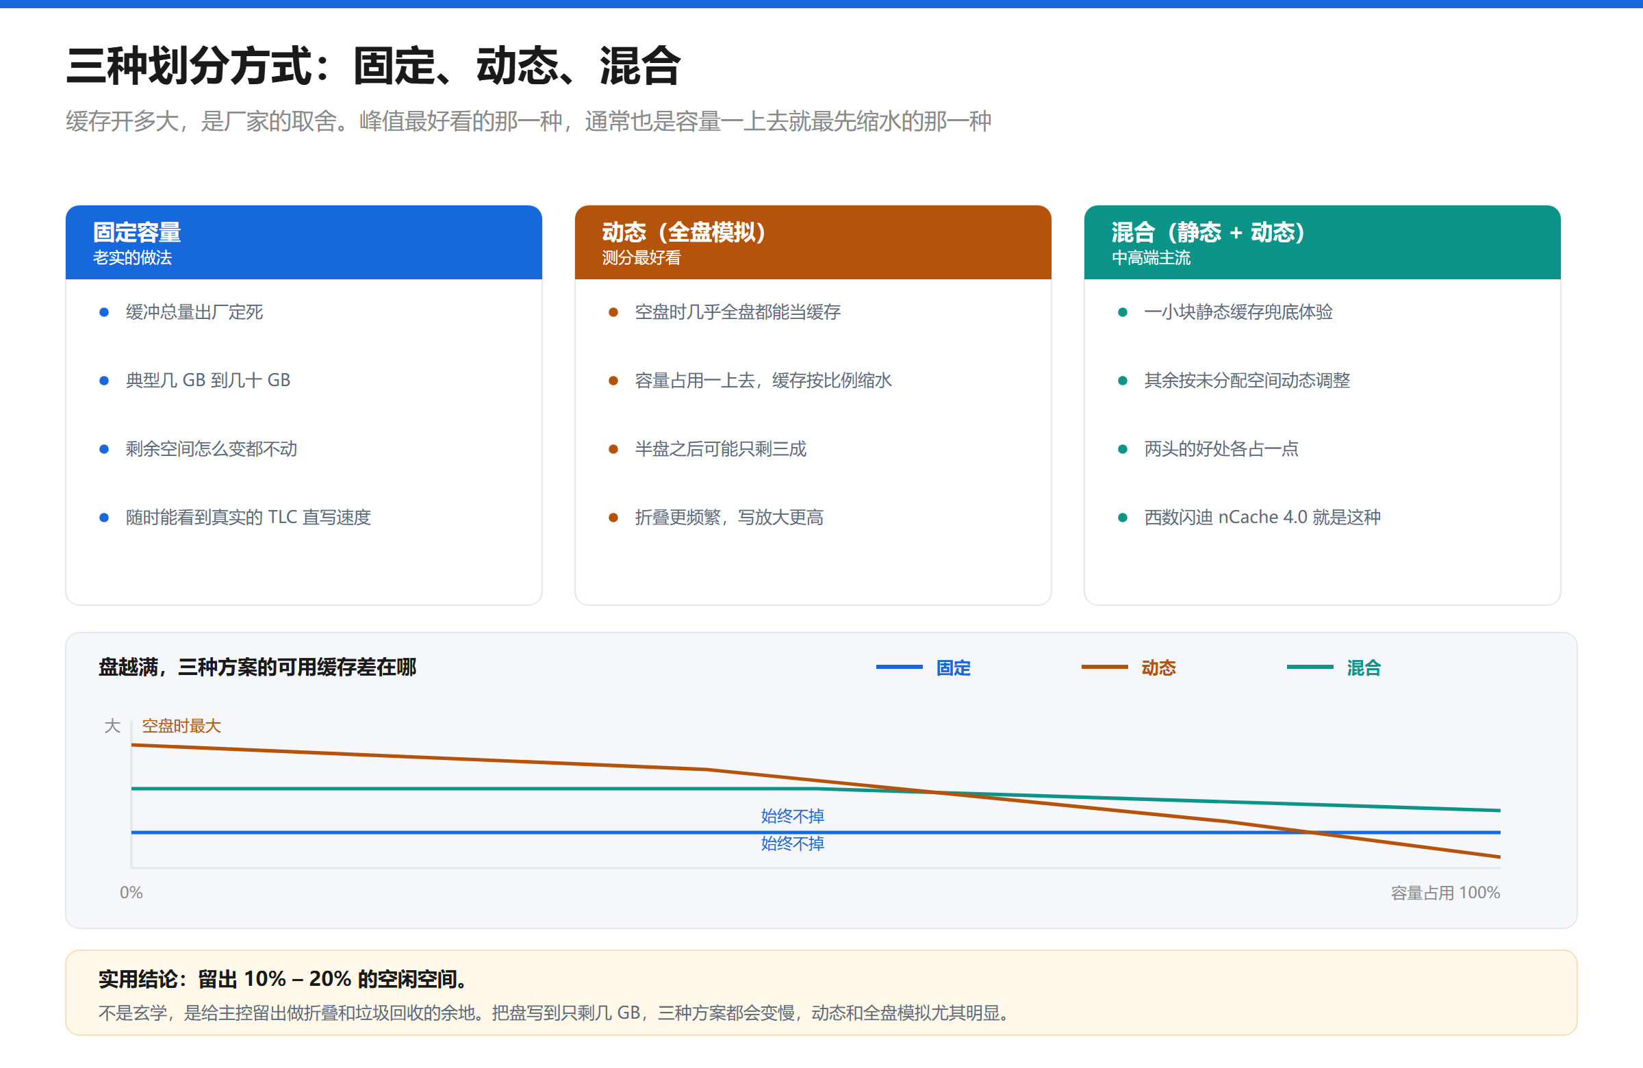The image size is (1643, 1068).
Task: Click the 空盘时最大 chart annotation
Action: [181, 726]
